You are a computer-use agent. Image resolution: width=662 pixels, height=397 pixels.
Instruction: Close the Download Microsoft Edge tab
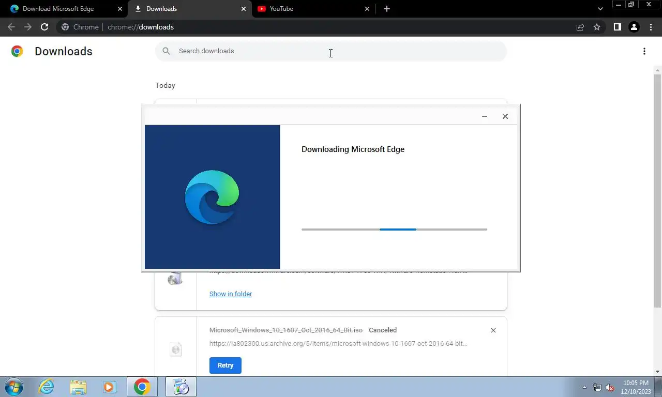[x=120, y=9]
